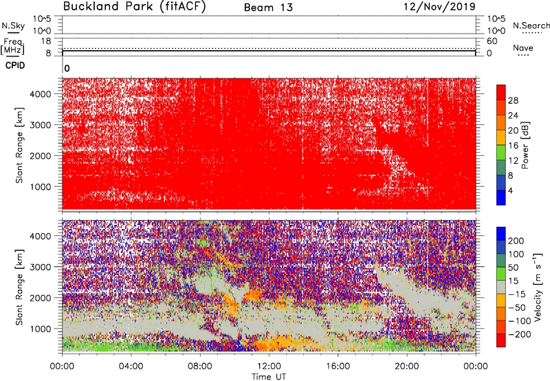The width and height of the screenshot is (550, 381).
Task: Click the 'CPID' label
Action: tap(15, 65)
